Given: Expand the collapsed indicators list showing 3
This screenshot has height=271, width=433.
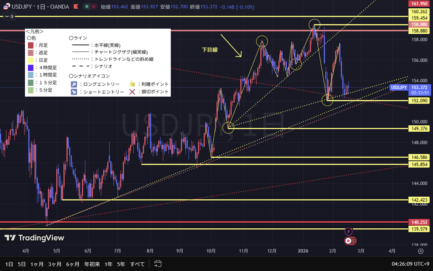Looking at the screenshot, I should 9,16.
